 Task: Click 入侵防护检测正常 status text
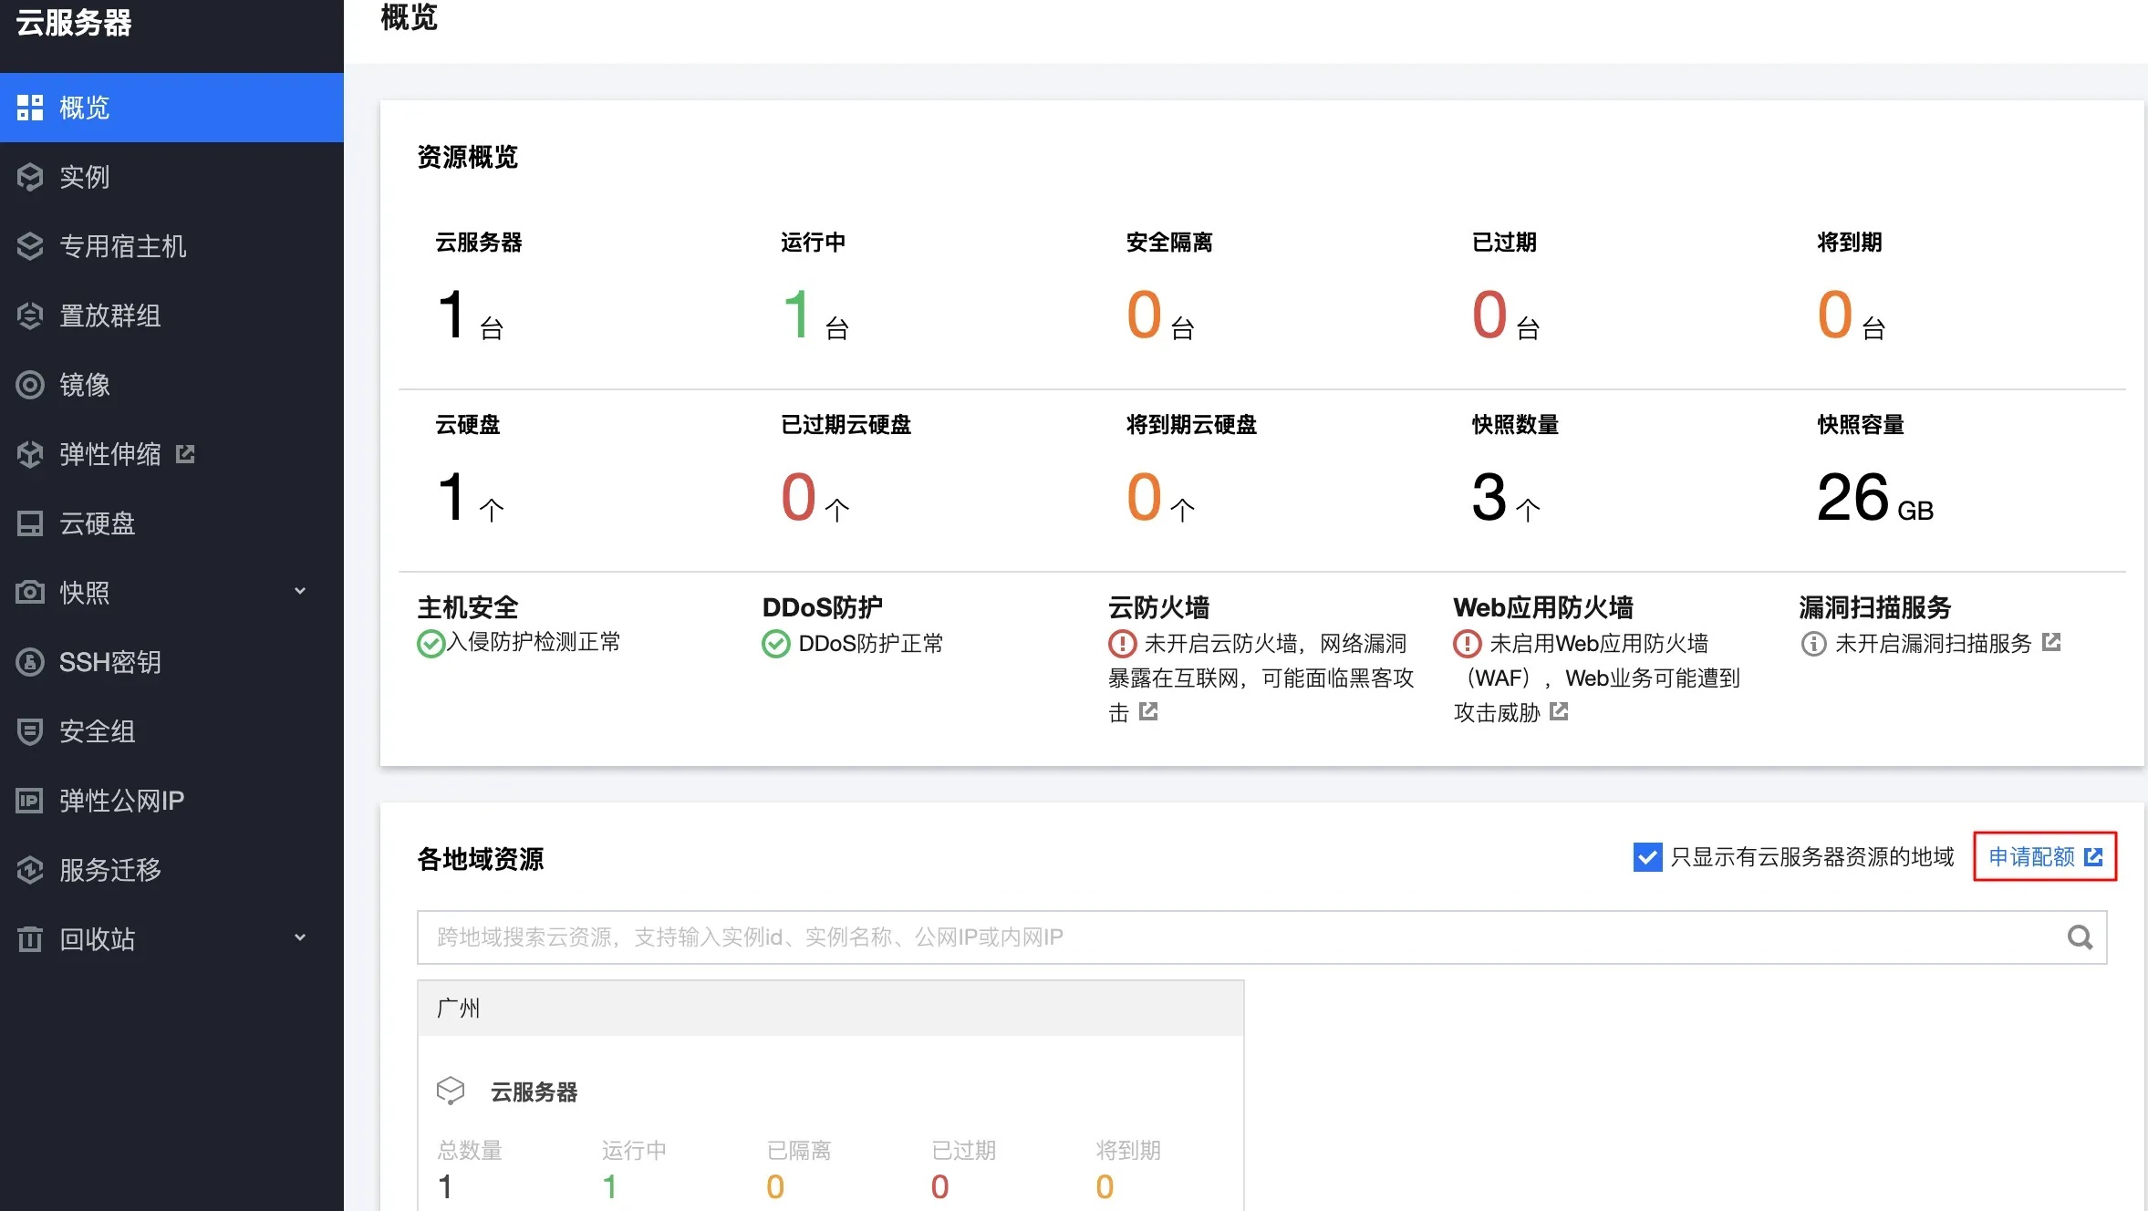point(534,642)
